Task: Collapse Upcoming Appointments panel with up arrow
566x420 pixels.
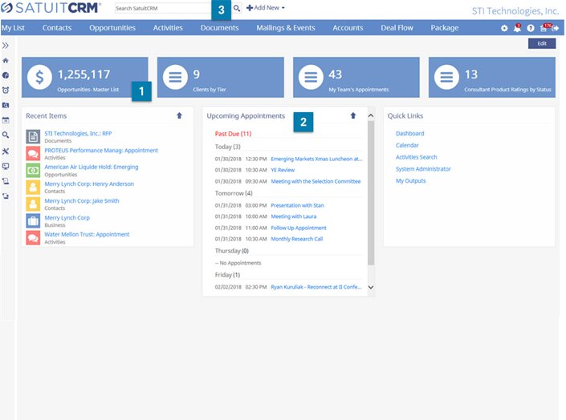Action: click(x=353, y=115)
